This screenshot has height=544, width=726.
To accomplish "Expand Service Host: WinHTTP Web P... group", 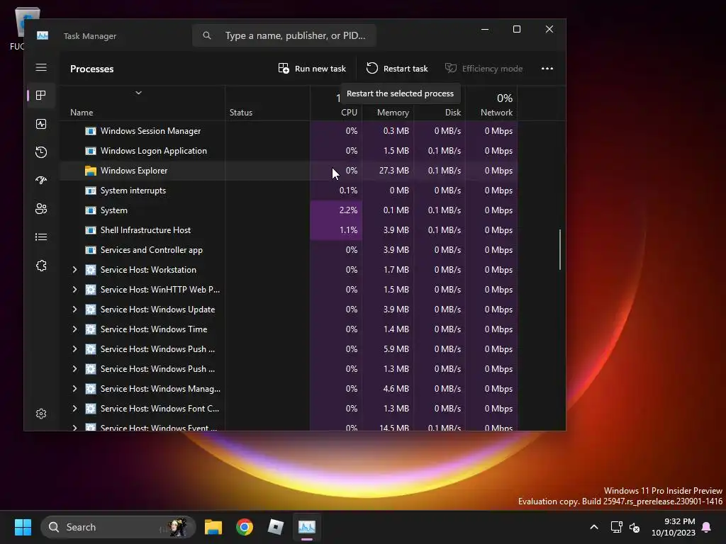I will coord(74,290).
